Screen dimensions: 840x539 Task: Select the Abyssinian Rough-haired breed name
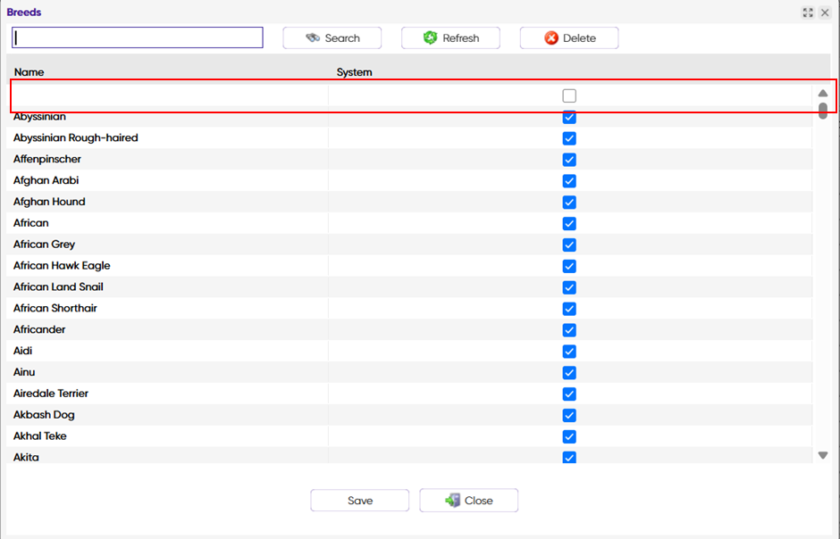coord(76,138)
